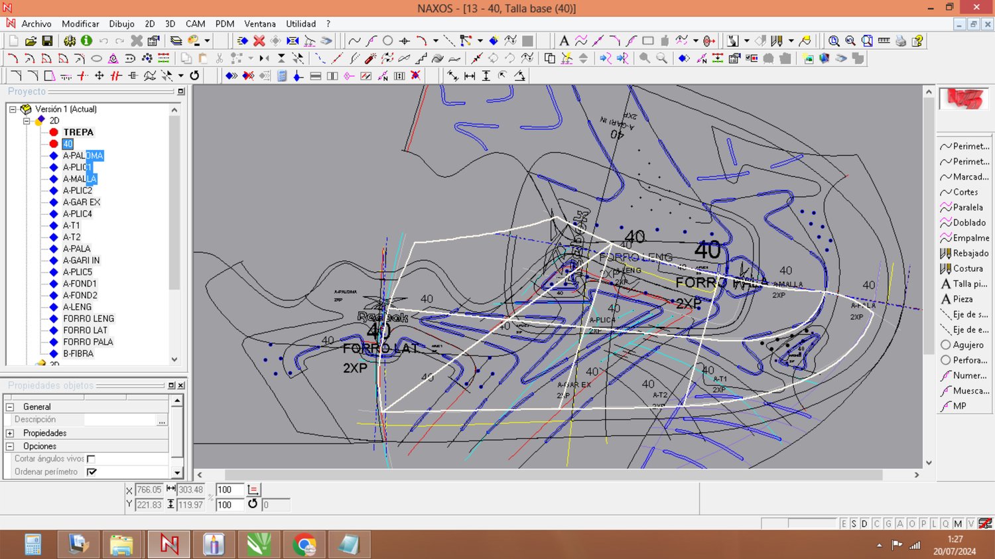Uncheck the Ordenar perímetro checkbox

click(92, 472)
